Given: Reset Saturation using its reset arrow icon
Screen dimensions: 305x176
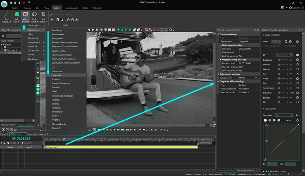Looking at the screenshot, I should click(297, 93).
